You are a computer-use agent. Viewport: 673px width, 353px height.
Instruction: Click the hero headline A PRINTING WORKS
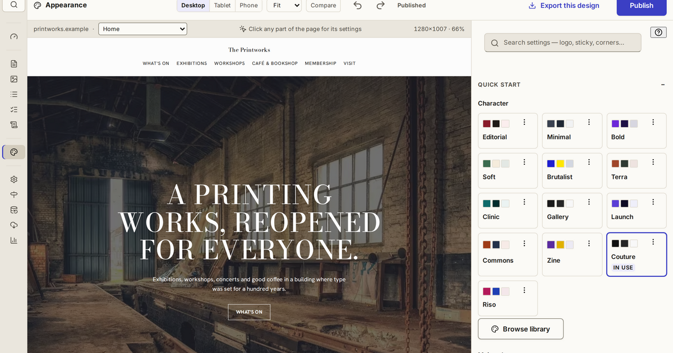coord(249,222)
